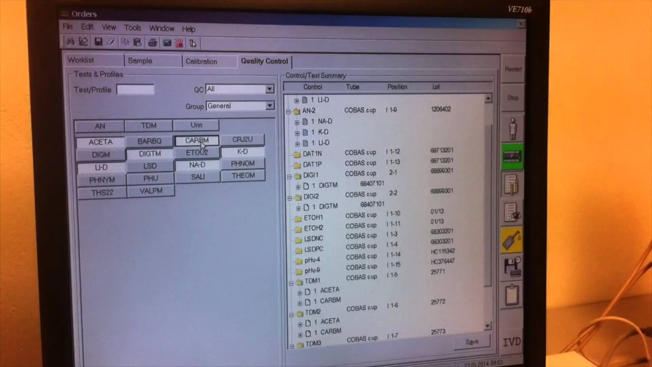The image size is (652, 367).
Task: Click the Restart sidebar button
Action: [513, 69]
